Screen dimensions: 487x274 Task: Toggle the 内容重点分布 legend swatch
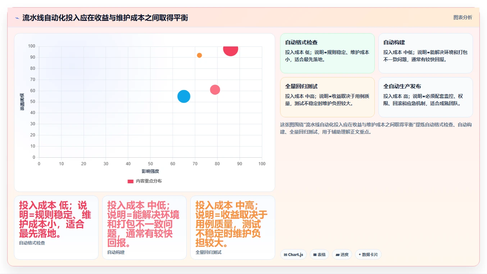pyautogui.click(x=130, y=181)
